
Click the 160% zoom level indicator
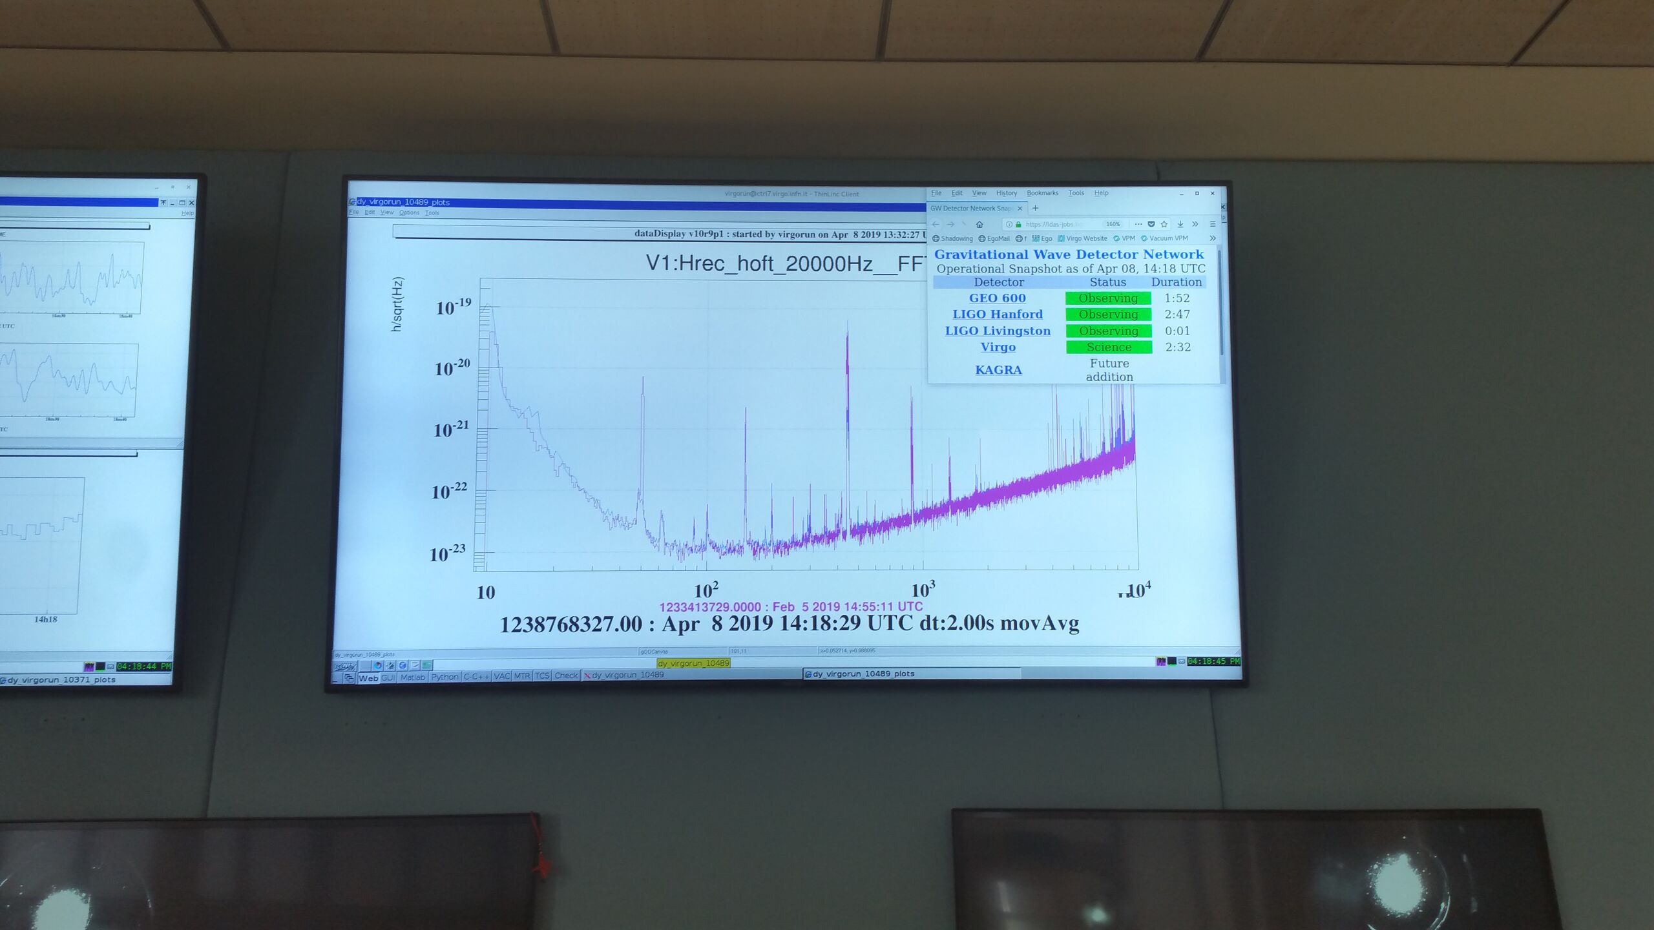click(1113, 224)
